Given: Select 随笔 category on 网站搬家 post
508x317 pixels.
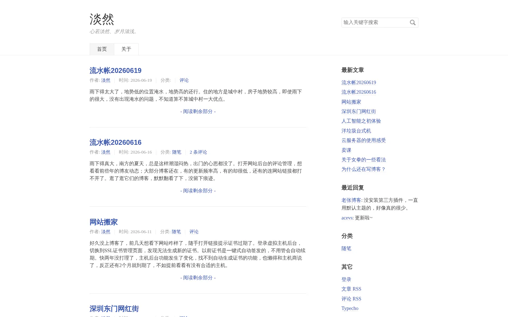Looking at the screenshot, I should (176, 232).
